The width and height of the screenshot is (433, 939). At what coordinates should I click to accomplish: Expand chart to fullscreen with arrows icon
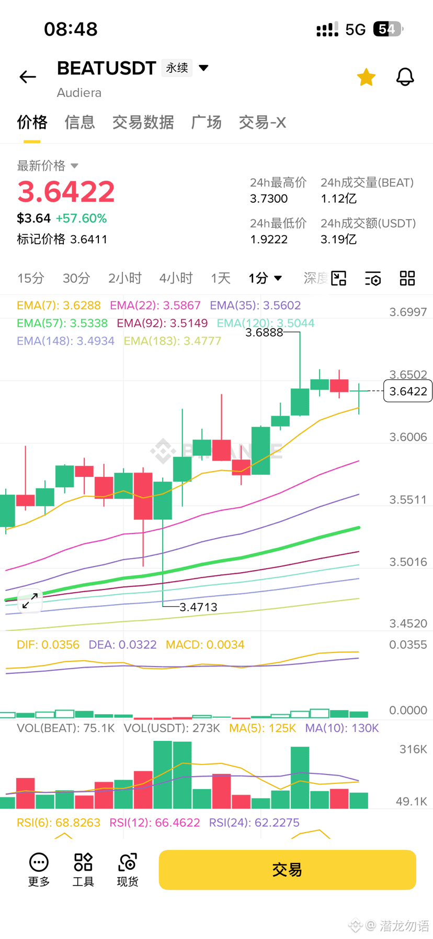coord(30,600)
